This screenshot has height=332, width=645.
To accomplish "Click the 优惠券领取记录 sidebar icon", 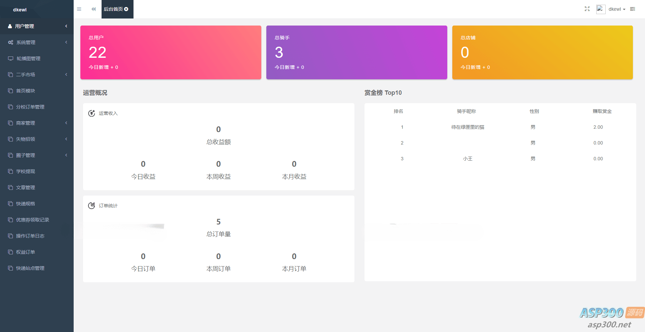I will [x=10, y=220].
